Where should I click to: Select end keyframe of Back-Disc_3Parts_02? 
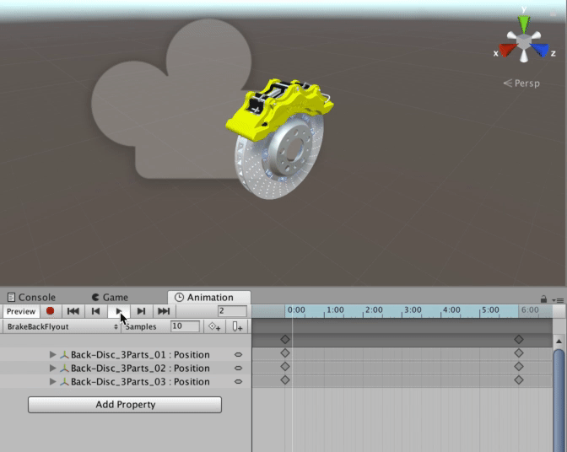pyautogui.click(x=519, y=368)
